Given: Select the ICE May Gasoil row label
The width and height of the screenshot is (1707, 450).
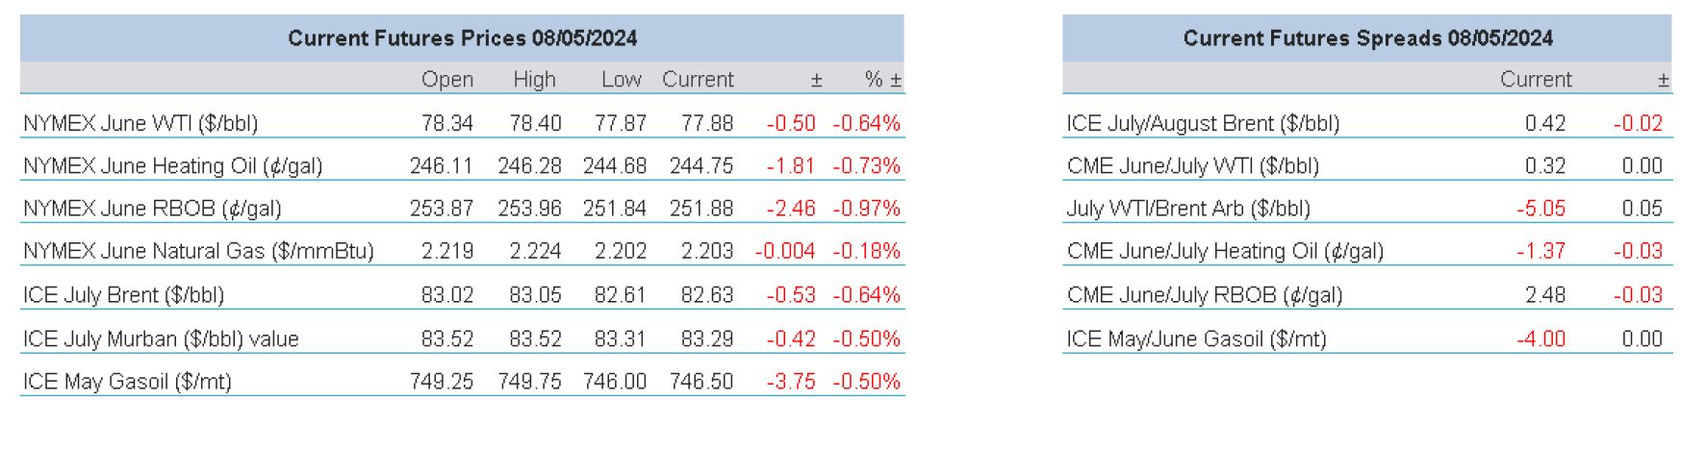Looking at the screenshot, I should [127, 382].
